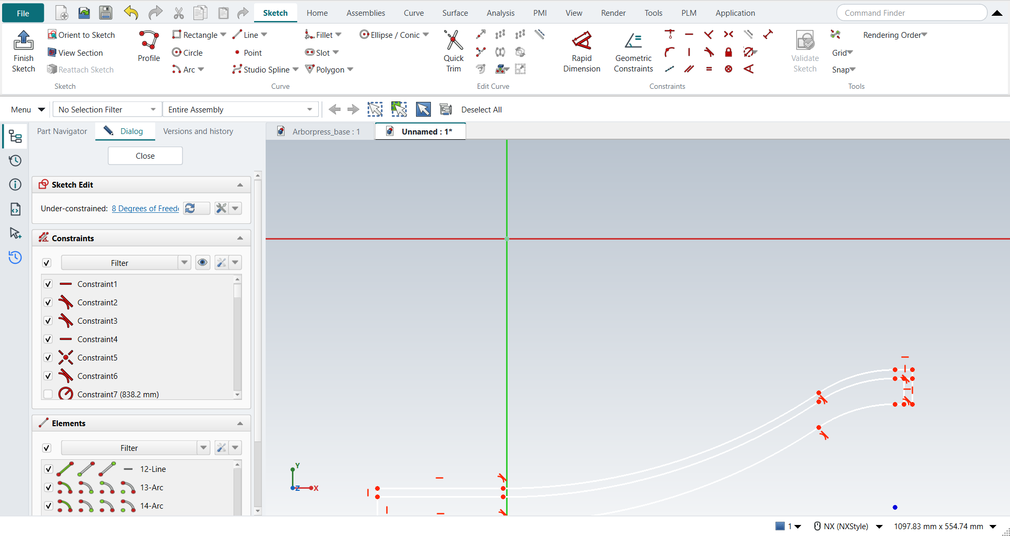Uncheck the 13-Arc element checkbox
1010x536 pixels.
point(48,487)
